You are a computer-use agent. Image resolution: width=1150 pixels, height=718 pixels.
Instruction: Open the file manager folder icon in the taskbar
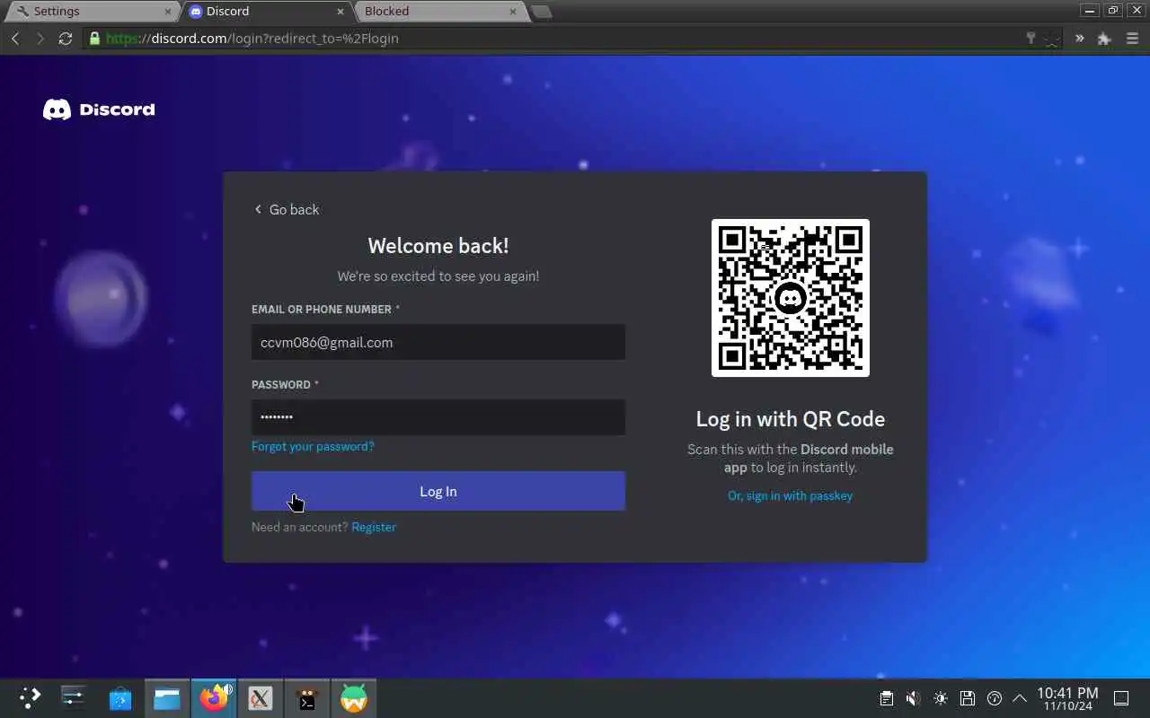167,698
